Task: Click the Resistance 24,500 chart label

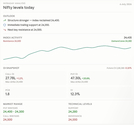Action: click(12, 41)
